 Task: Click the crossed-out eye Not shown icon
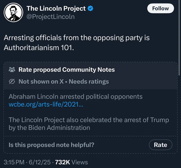tap(12, 82)
